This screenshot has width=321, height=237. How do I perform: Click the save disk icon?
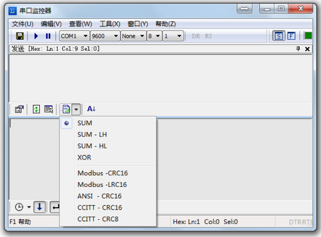coord(20,36)
